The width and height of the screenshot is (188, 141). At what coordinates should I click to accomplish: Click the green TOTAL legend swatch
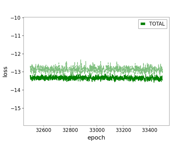coord(143,24)
